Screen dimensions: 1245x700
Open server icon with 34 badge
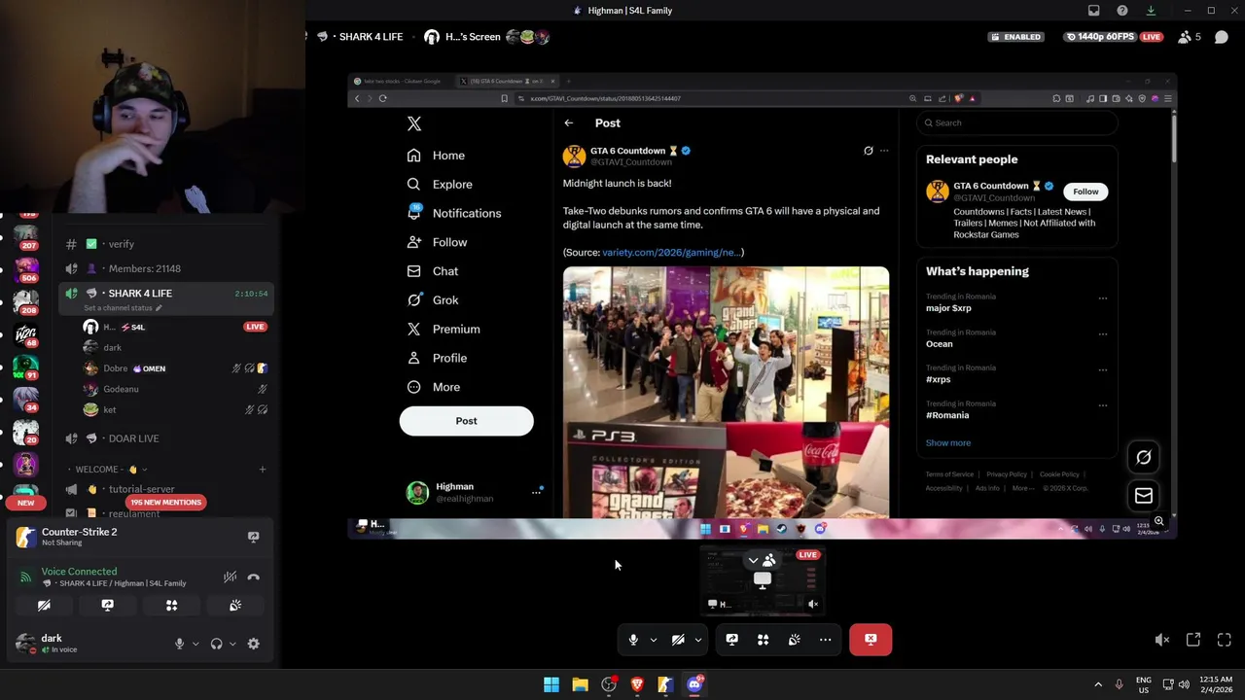pos(26,400)
